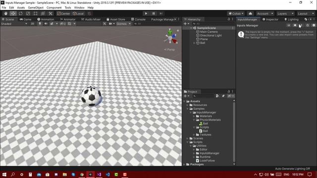Select the Scale tool

click(x=28, y=13)
